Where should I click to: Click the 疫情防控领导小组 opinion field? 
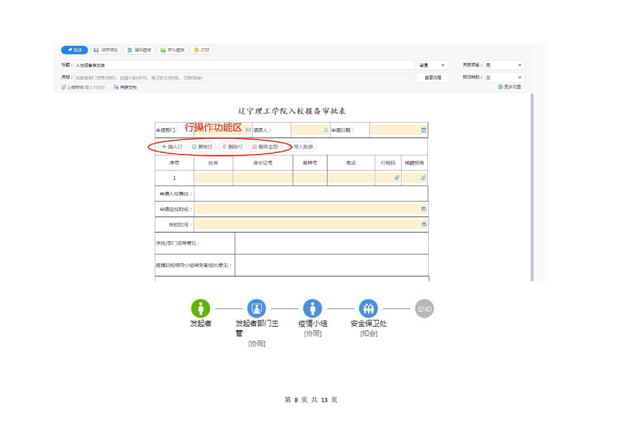pos(332,265)
